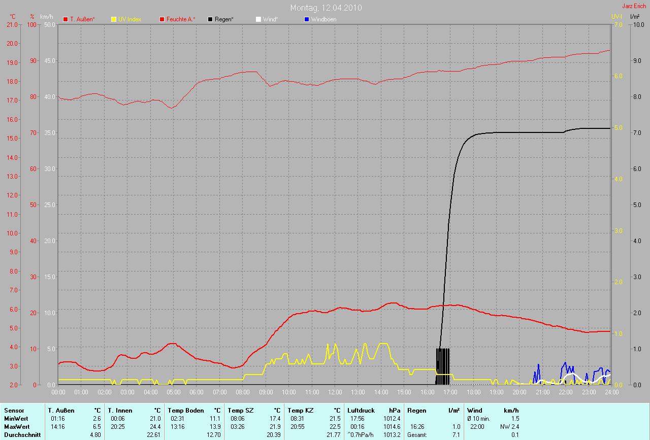Screen dimensions: 650x440
Task: Click the UV Index legend label
Action: point(129,19)
